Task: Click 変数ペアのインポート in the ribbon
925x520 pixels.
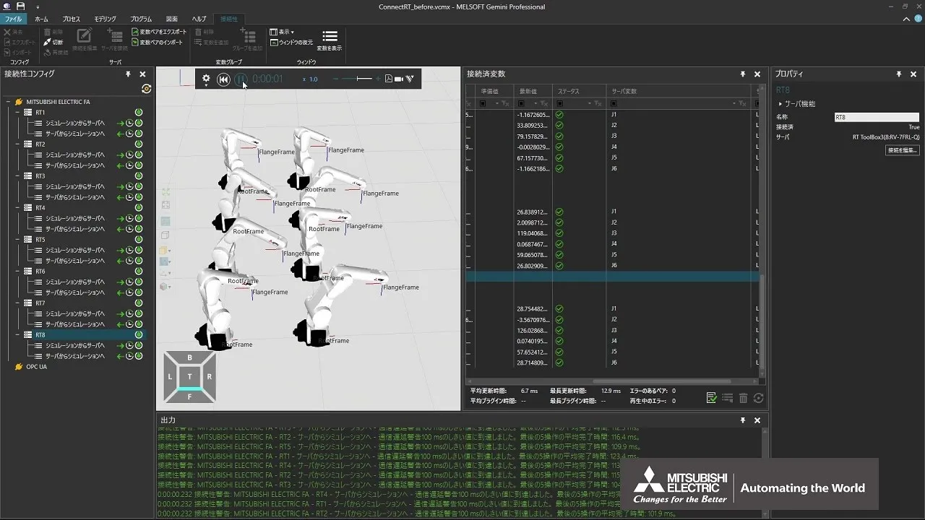Action: 158,43
